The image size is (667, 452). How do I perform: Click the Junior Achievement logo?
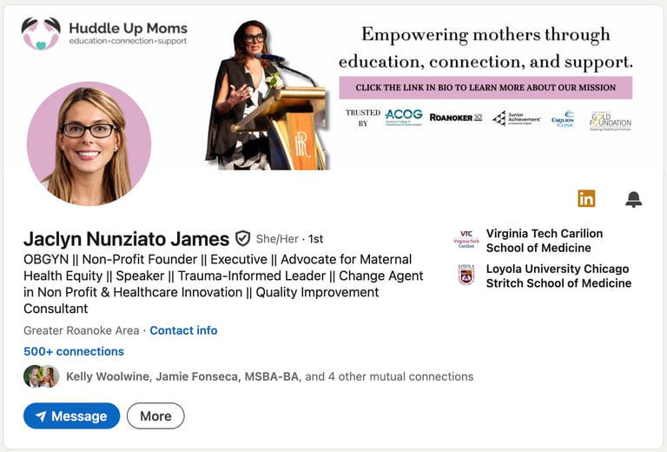tap(517, 117)
